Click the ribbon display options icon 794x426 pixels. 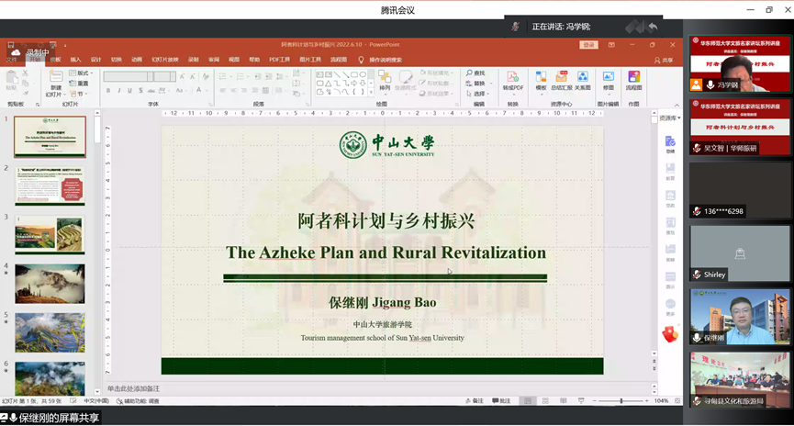tap(611, 45)
